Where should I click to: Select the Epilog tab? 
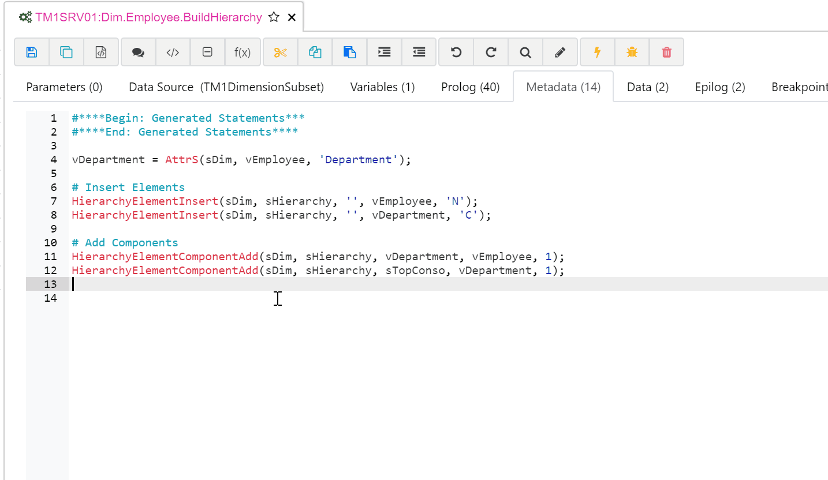(x=719, y=87)
